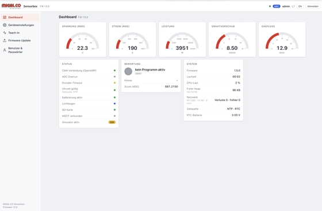Screen dimensions: 322x211
Task: Click 'kein Programm aktiv' text
Action: pos(150,69)
